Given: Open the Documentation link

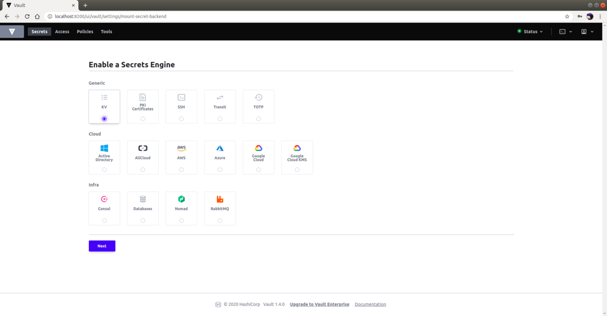Looking at the screenshot, I should (370, 304).
